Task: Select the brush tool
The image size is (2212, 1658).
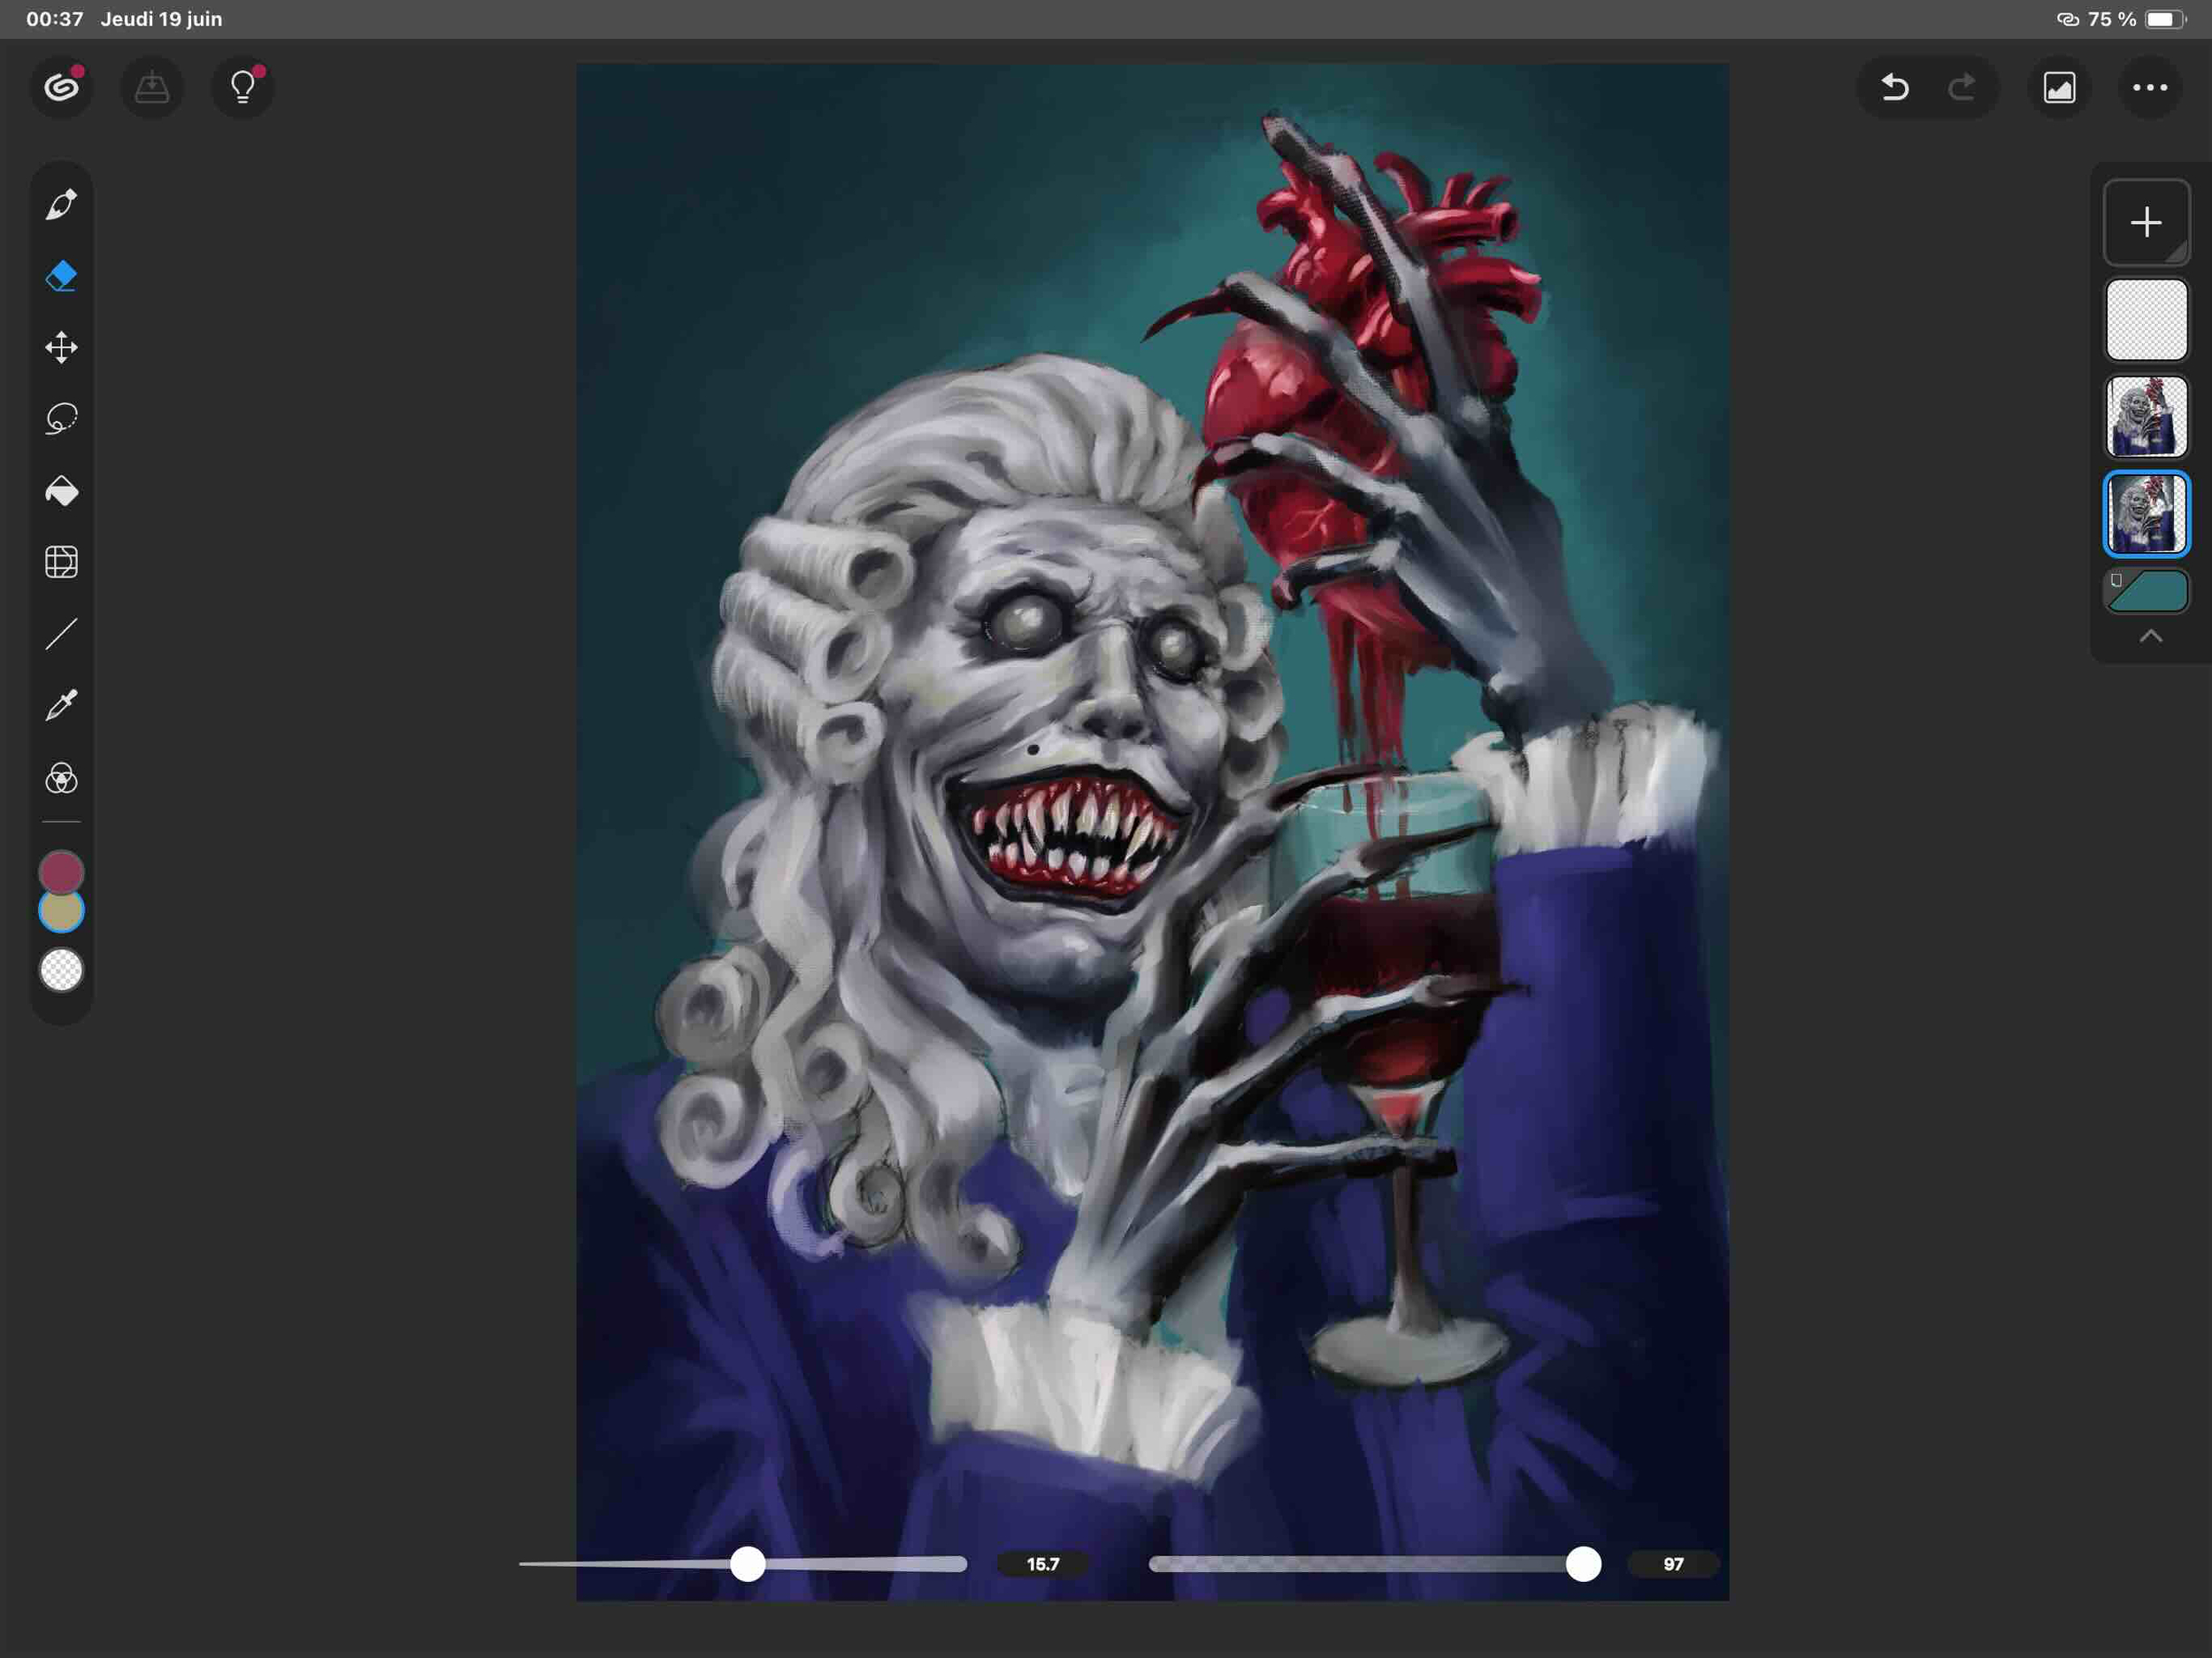Action: coord(61,205)
